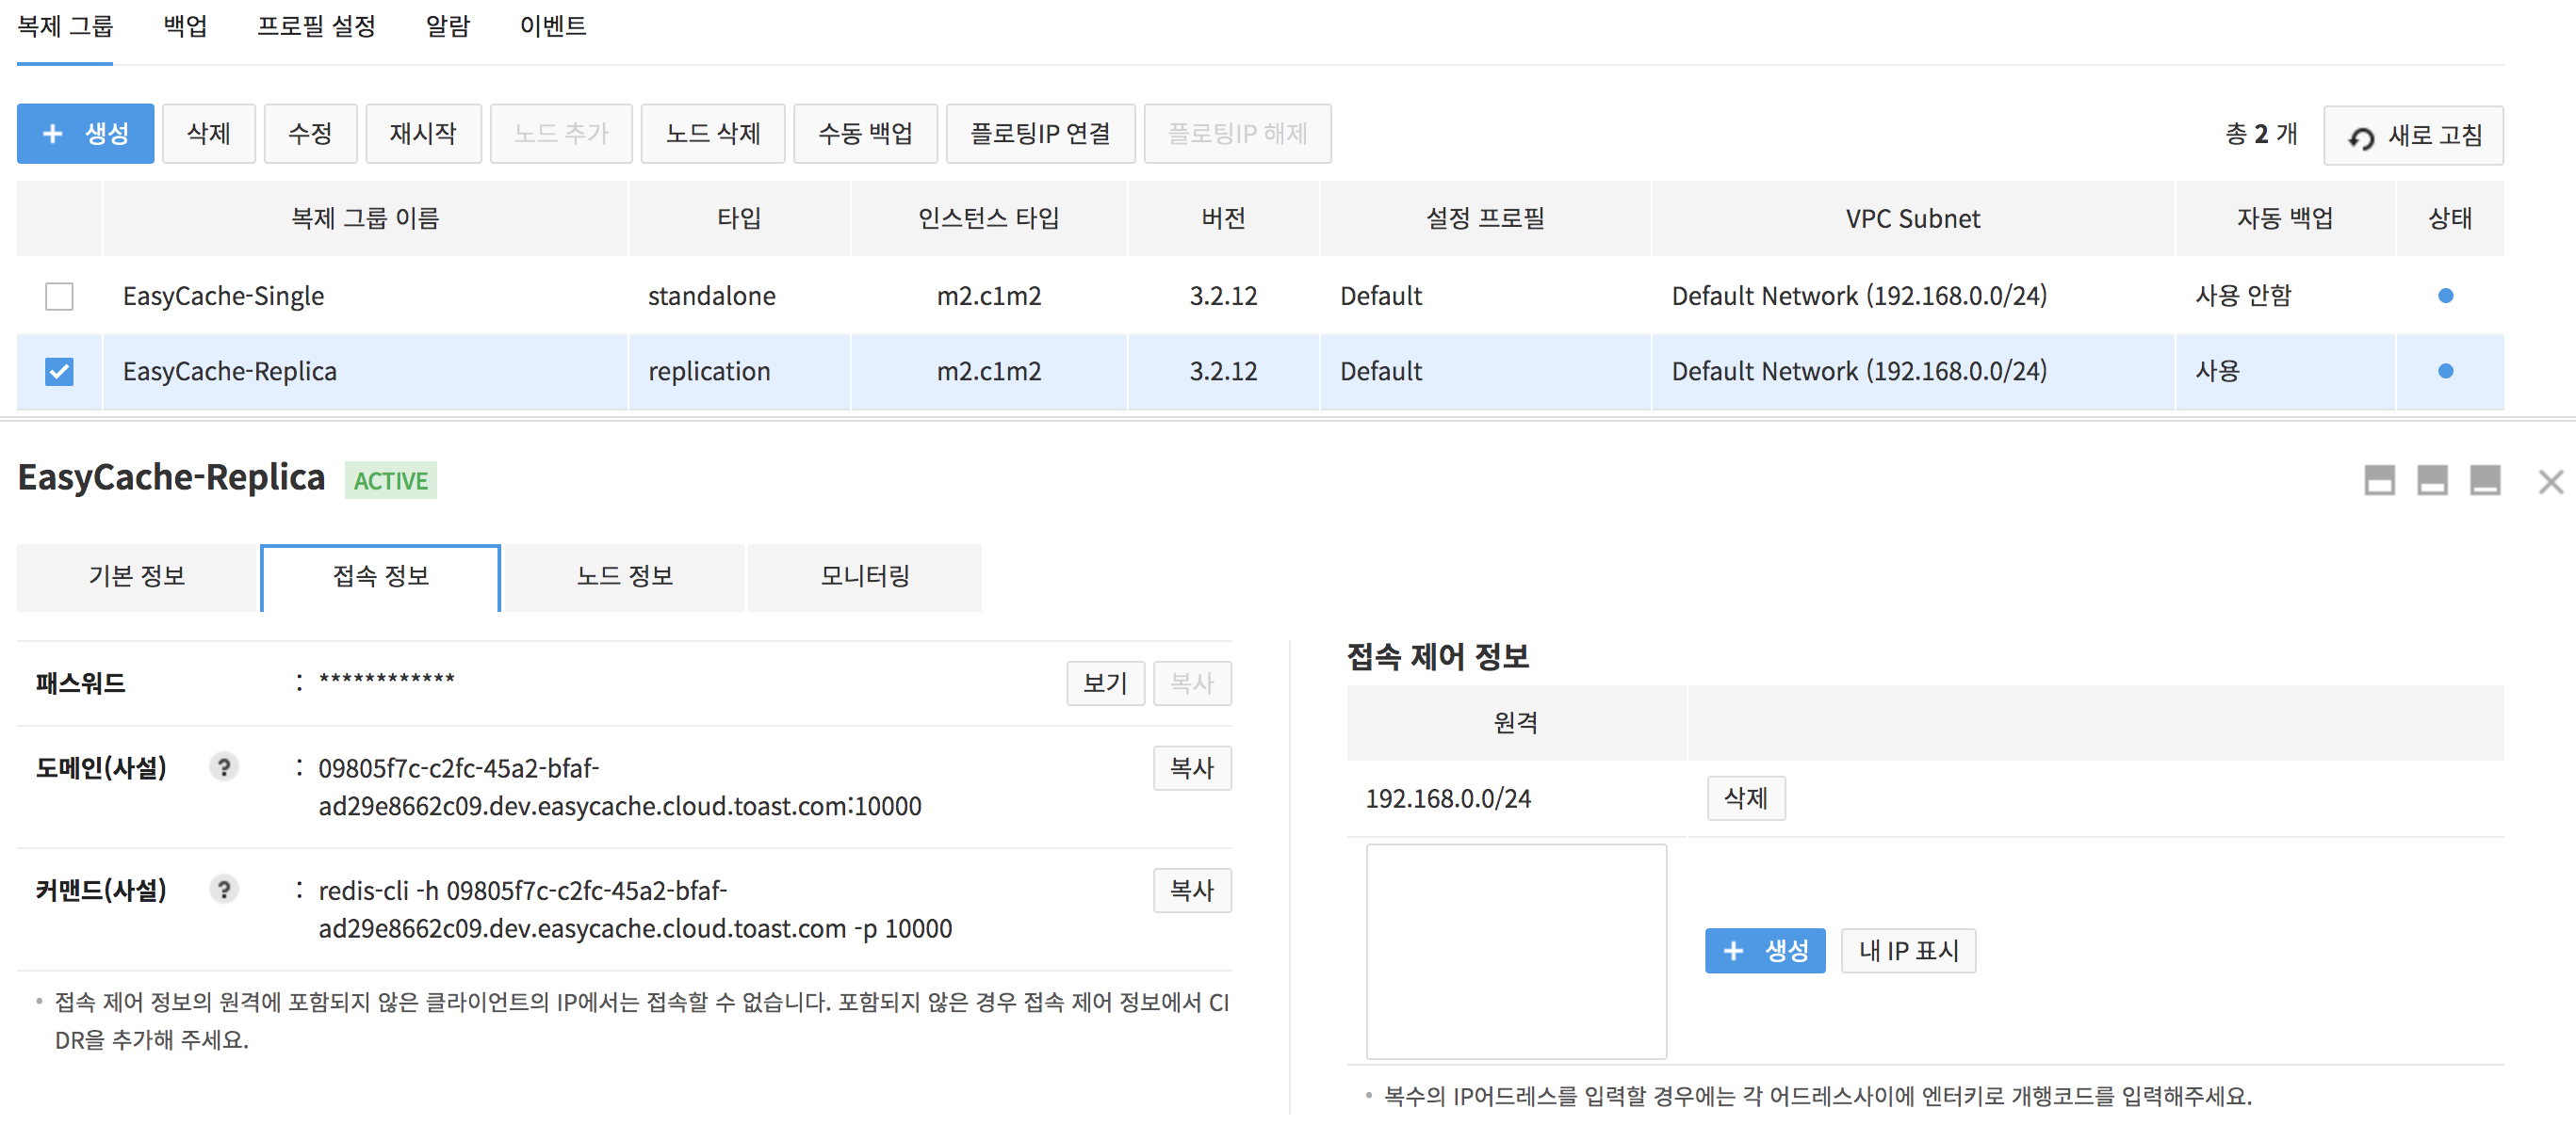Focus the remote IP address text area

click(1516, 951)
